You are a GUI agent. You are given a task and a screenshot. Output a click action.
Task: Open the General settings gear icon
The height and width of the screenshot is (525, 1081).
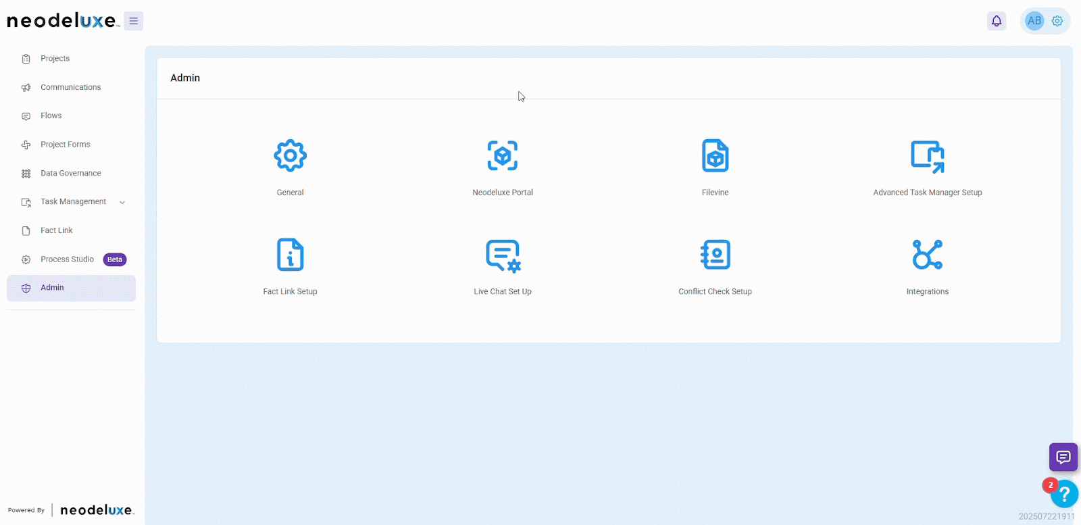click(291, 156)
